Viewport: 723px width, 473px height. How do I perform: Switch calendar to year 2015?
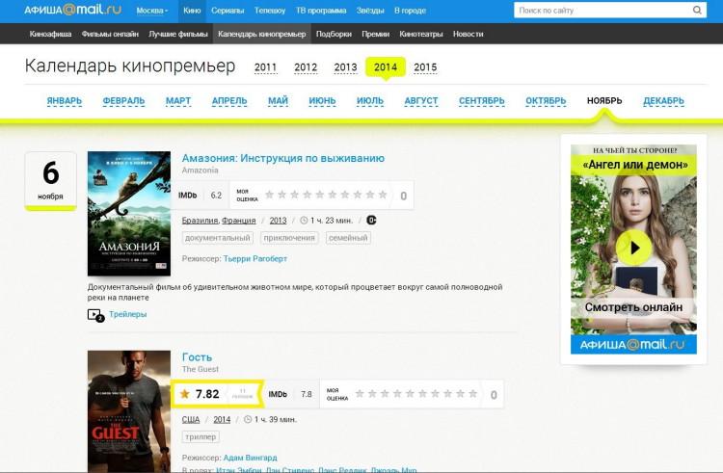pos(425,67)
